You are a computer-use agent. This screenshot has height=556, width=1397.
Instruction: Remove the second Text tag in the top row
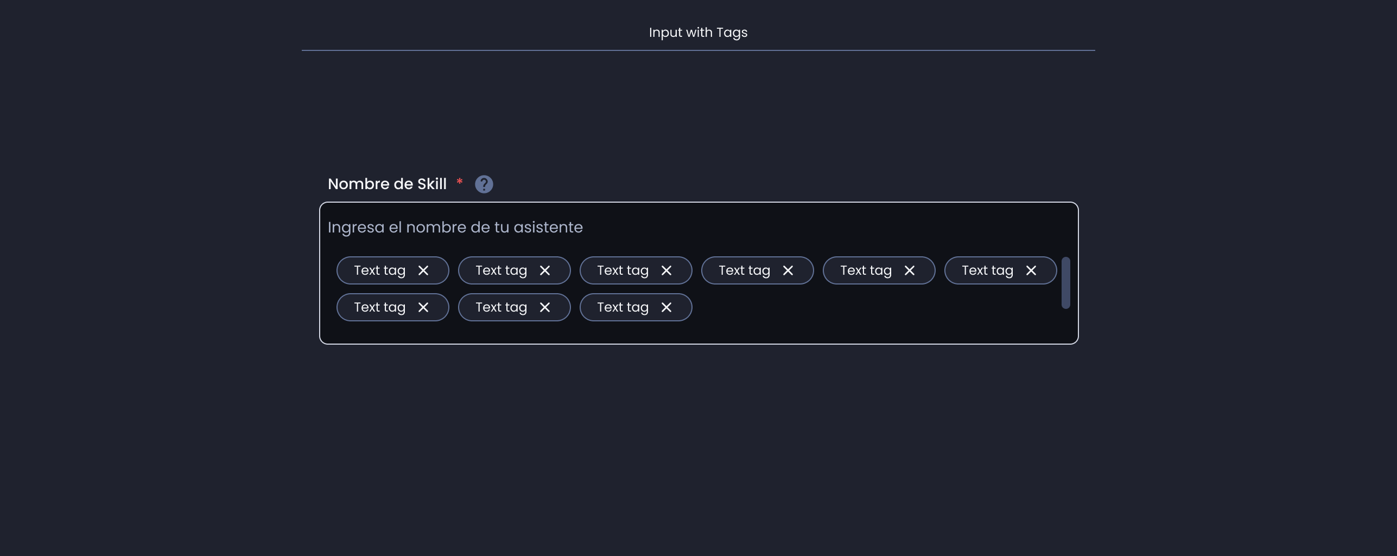545,270
